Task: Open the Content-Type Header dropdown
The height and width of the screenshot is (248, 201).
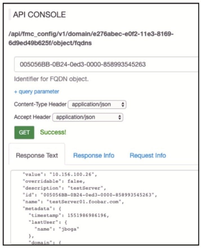Action: (97, 104)
